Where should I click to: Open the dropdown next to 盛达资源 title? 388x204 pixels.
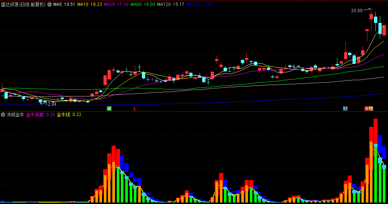click(x=50, y=4)
